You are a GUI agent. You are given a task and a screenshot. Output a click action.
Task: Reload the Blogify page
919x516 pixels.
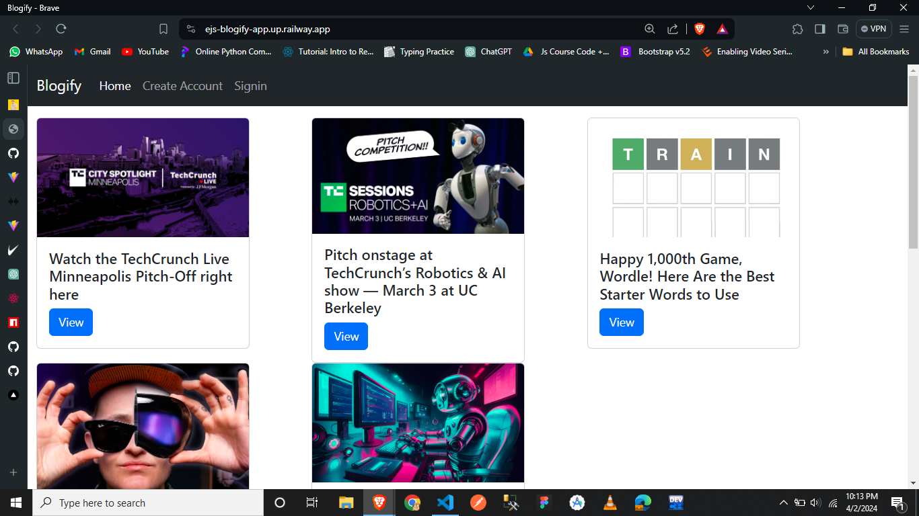coord(61,29)
